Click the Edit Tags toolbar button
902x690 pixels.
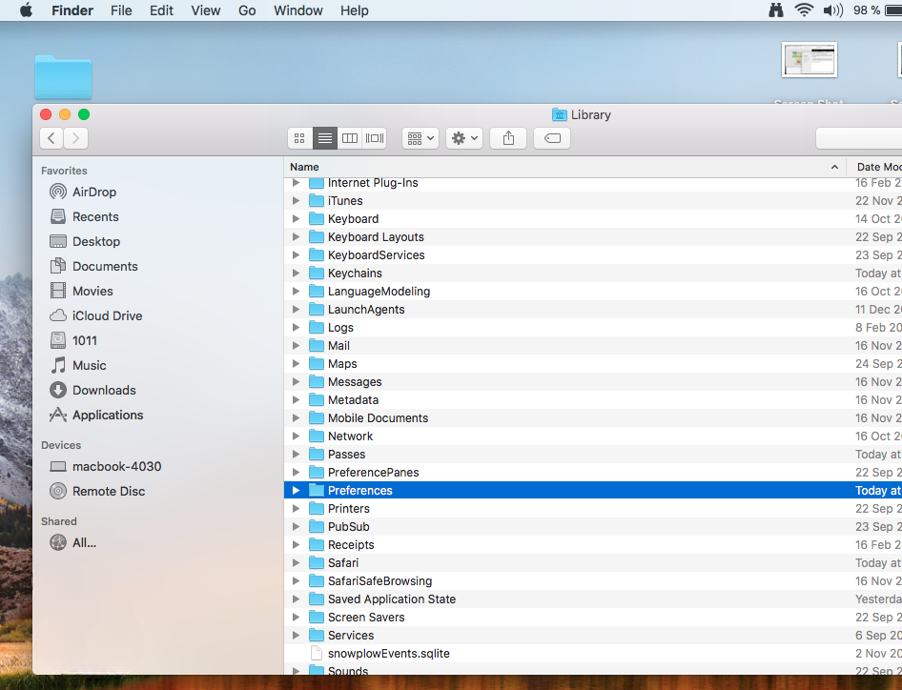tap(552, 138)
